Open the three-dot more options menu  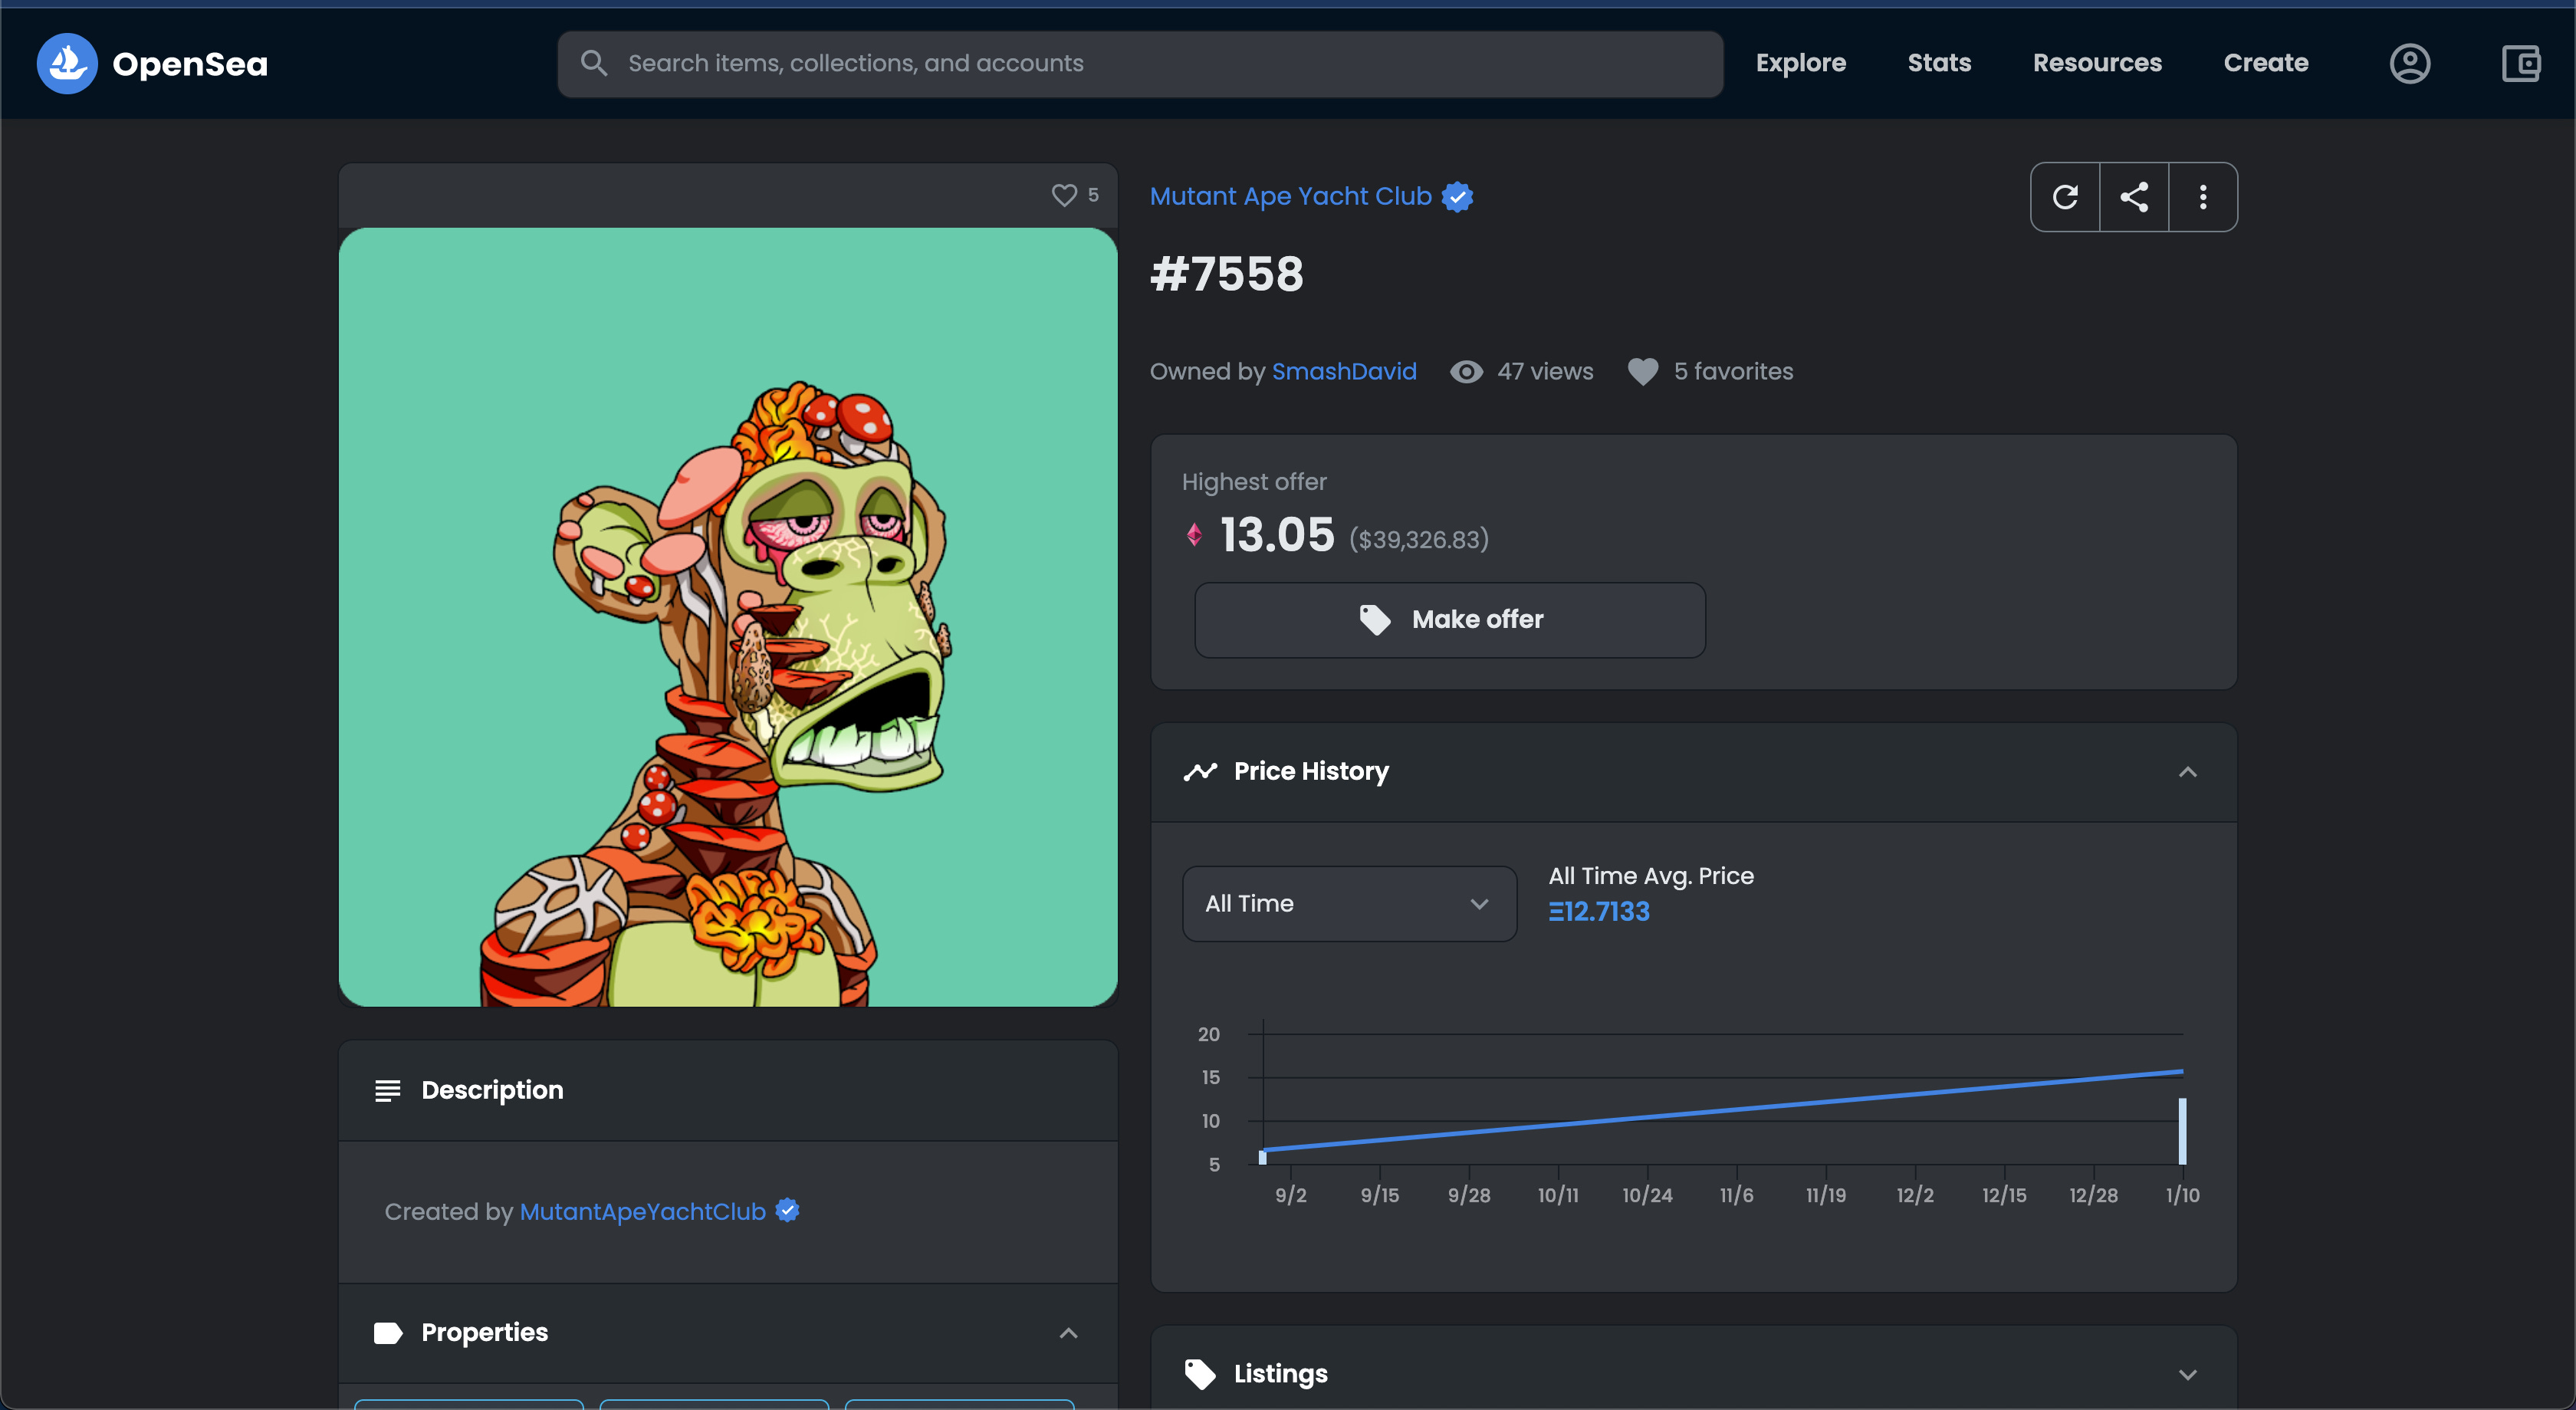tap(2202, 197)
